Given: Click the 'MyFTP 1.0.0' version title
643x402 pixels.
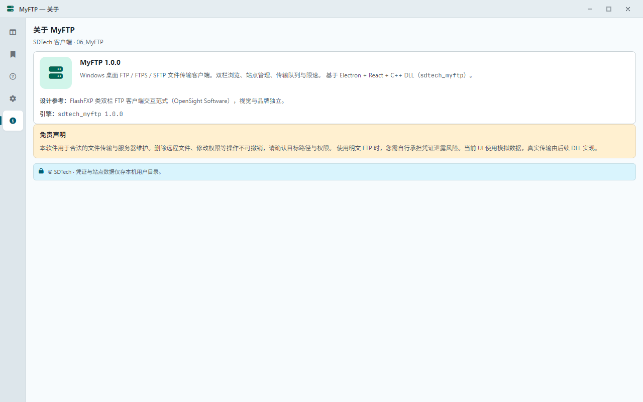Looking at the screenshot, I should tap(100, 62).
